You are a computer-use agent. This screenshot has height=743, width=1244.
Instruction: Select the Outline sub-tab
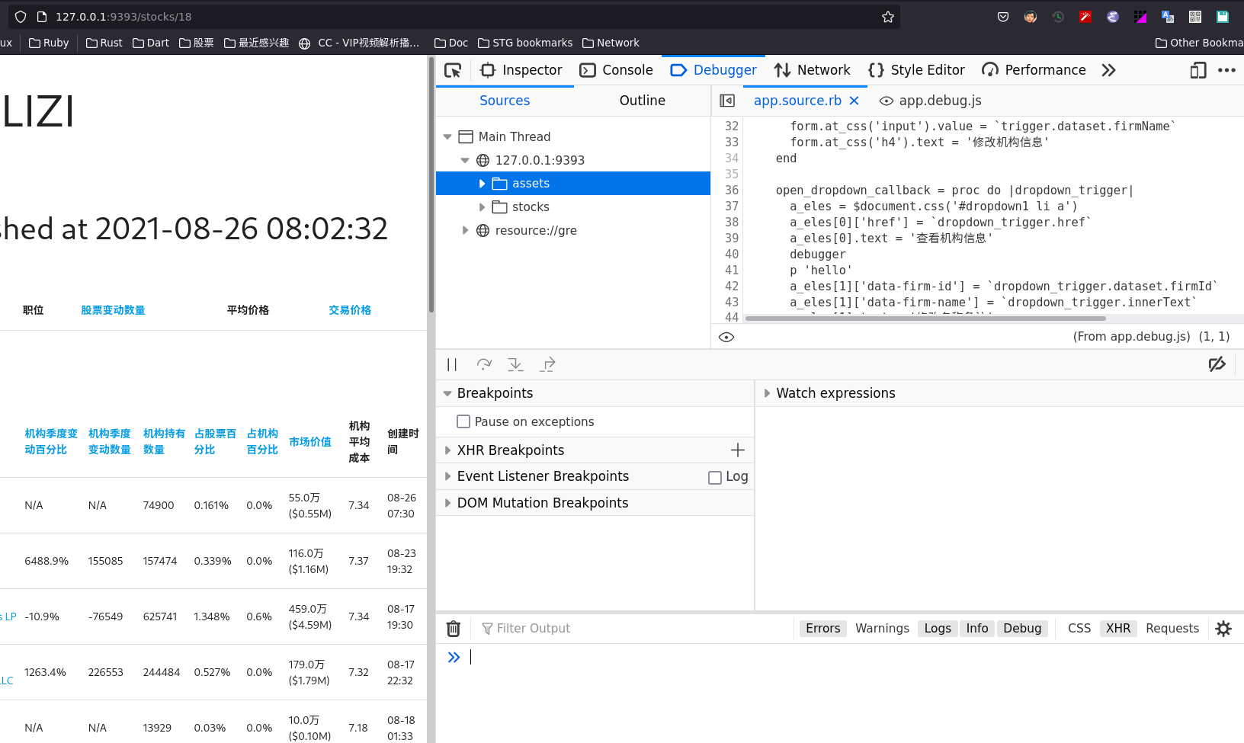pos(643,101)
